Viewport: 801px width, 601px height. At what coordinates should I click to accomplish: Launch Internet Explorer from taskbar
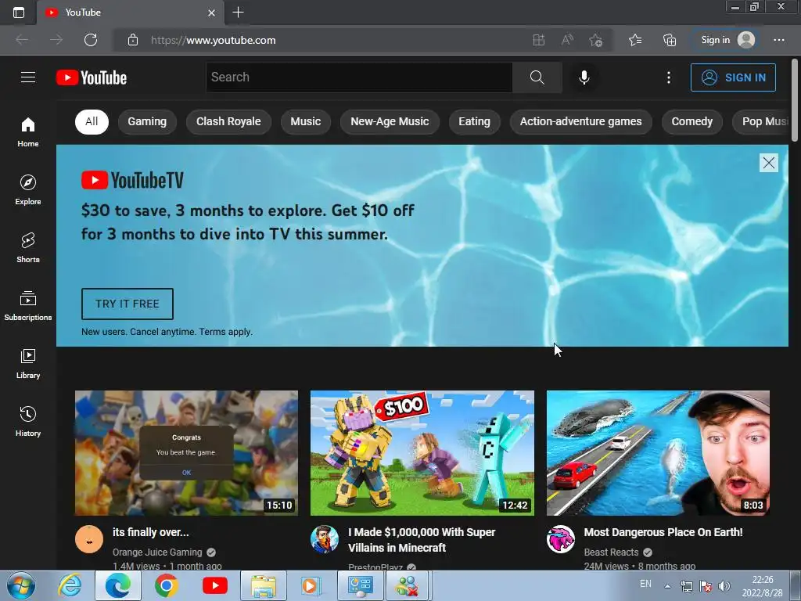70,585
